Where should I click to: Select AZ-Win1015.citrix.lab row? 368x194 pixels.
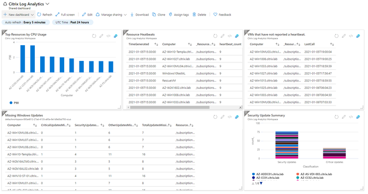[x=292, y=81]
